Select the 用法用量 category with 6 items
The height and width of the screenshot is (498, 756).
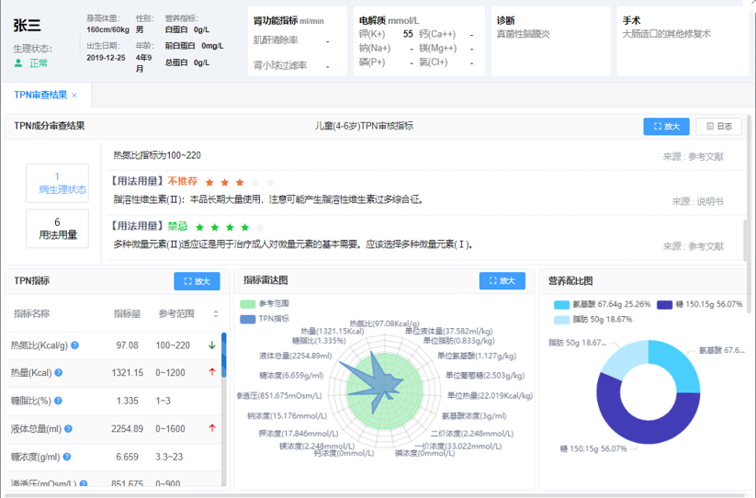(57, 228)
